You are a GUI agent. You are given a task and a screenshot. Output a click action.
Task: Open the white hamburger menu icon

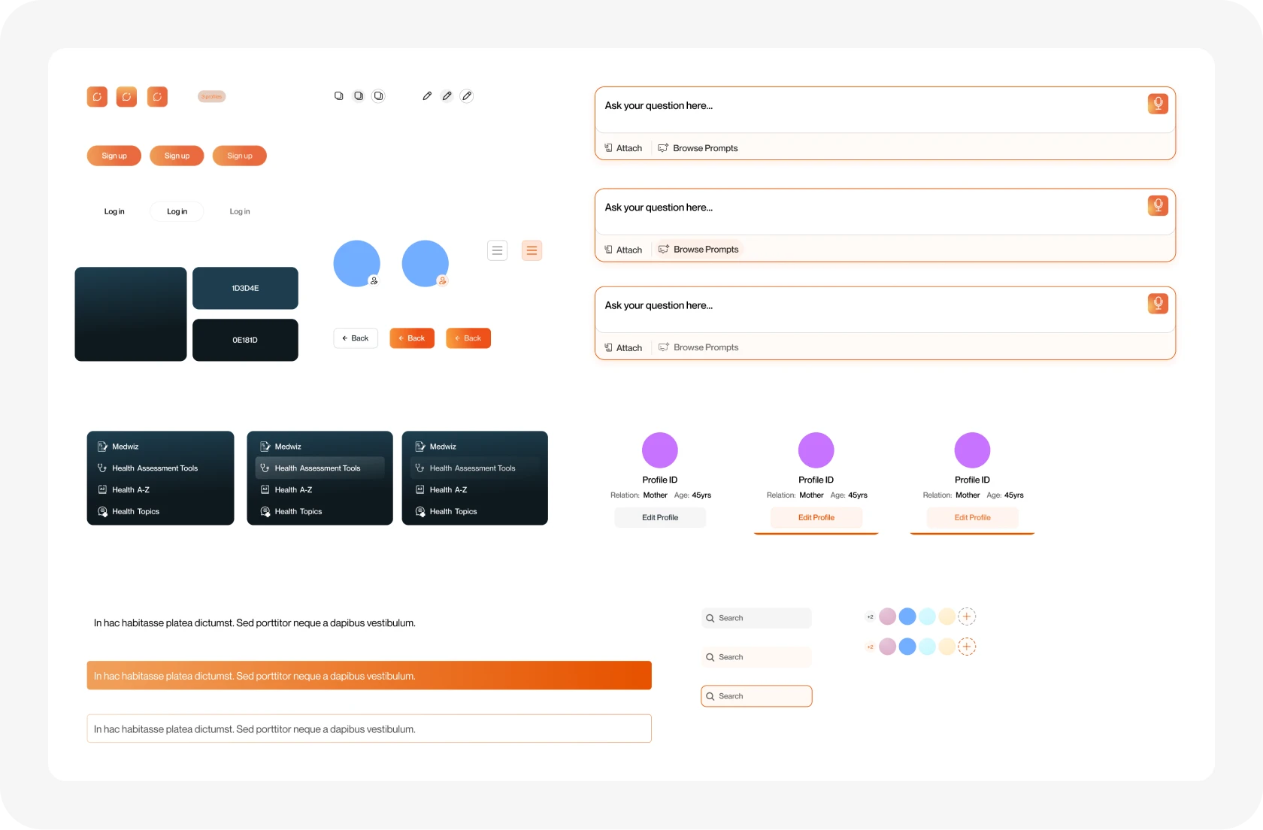tap(498, 250)
